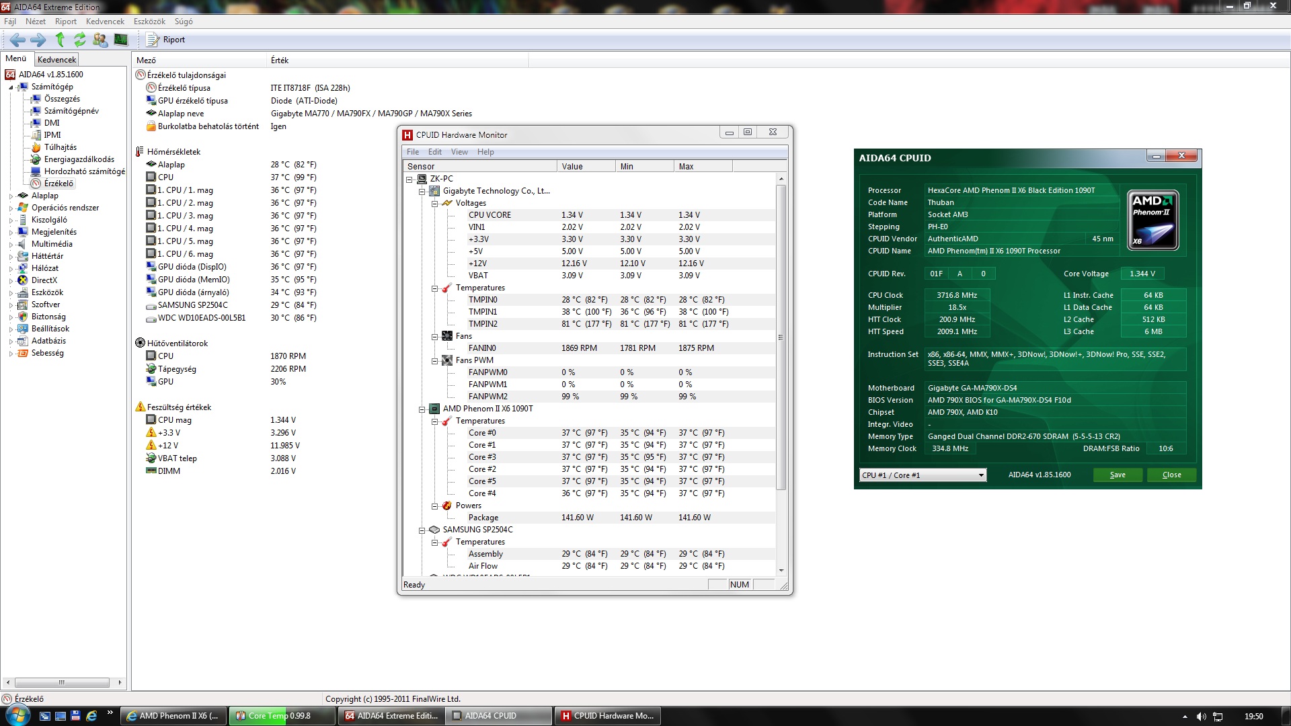
Task: Open the Fájl menu
Action: pos(10,22)
